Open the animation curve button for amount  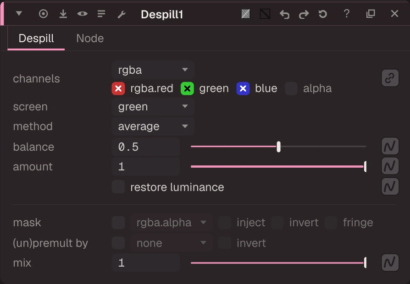pos(390,166)
